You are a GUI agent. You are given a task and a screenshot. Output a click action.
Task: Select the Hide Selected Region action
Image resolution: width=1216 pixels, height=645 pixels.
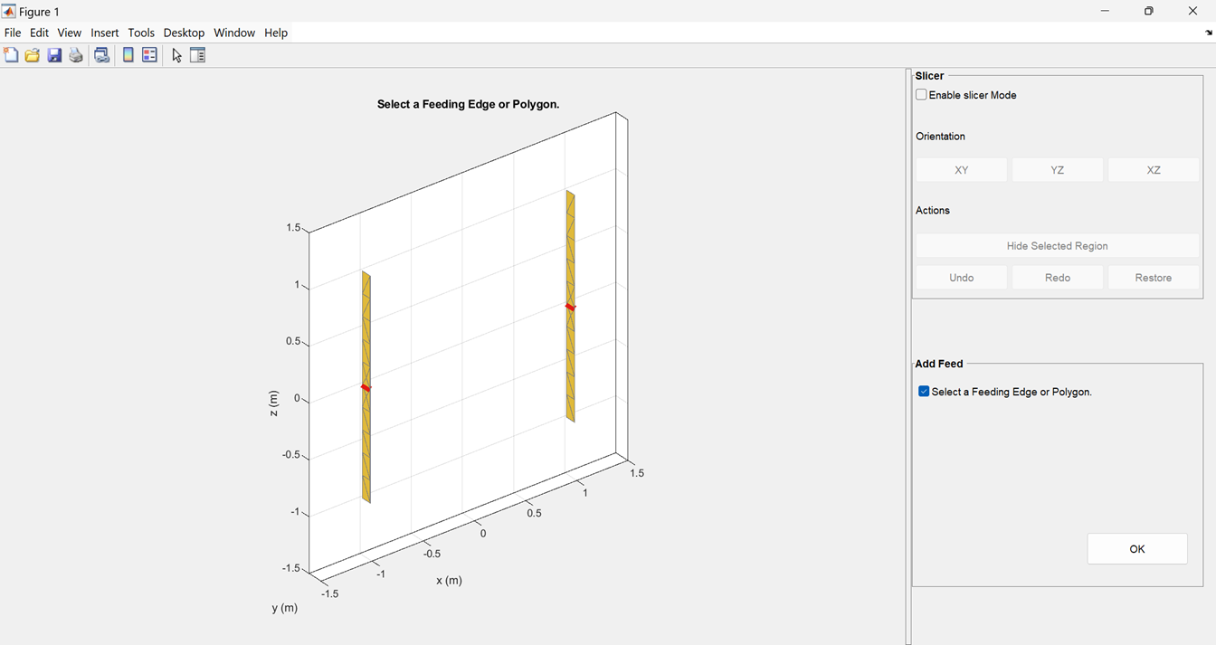click(1057, 245)
